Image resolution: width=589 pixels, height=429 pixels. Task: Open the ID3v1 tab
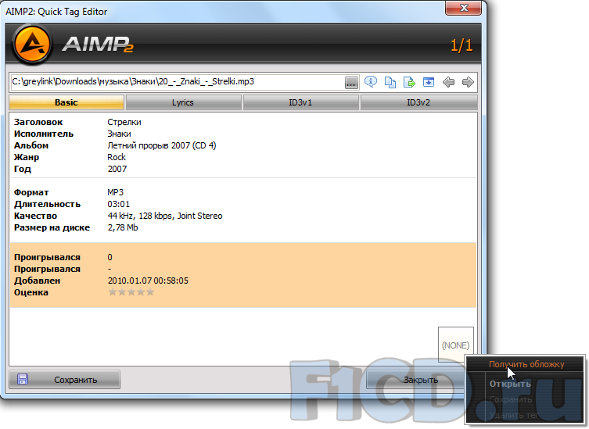click(x=300, y=102)
